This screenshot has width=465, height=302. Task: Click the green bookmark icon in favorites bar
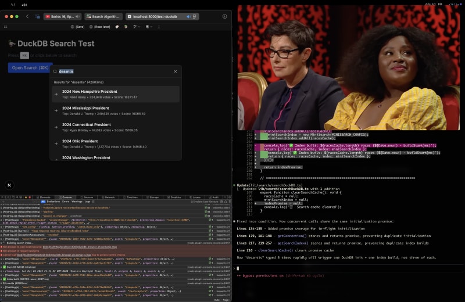[x=126, y=27]
